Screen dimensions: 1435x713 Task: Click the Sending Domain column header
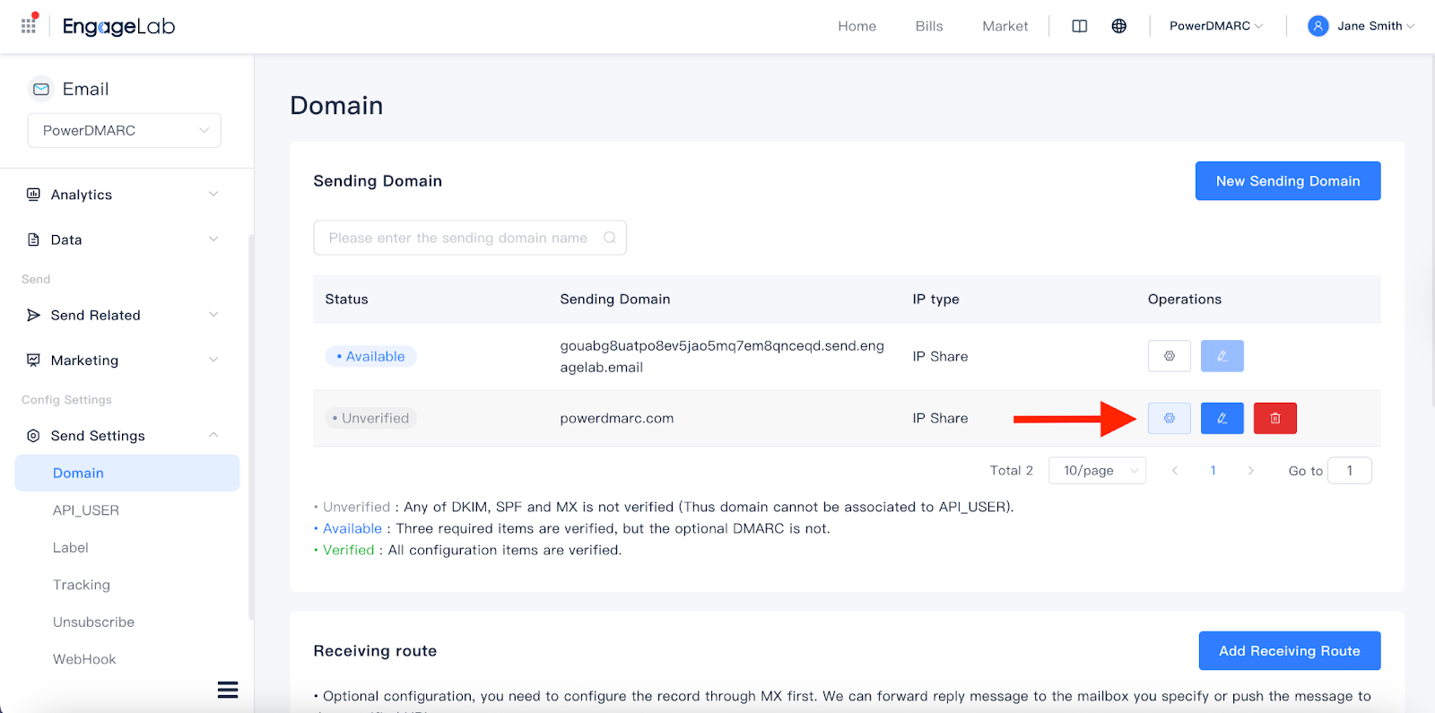coord(615,299)
